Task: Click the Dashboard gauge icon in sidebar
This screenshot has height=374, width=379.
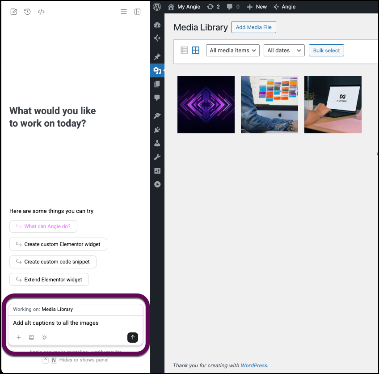Action: tap(157, 25)
